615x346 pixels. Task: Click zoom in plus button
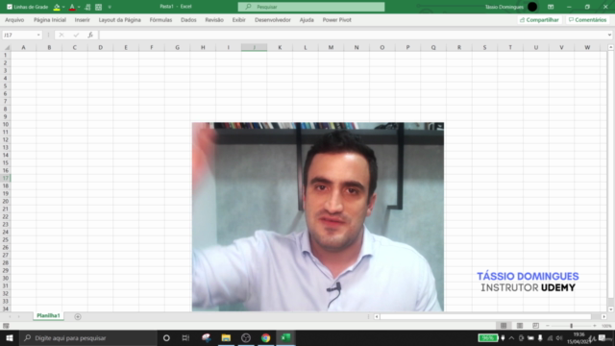click(595, 326)
